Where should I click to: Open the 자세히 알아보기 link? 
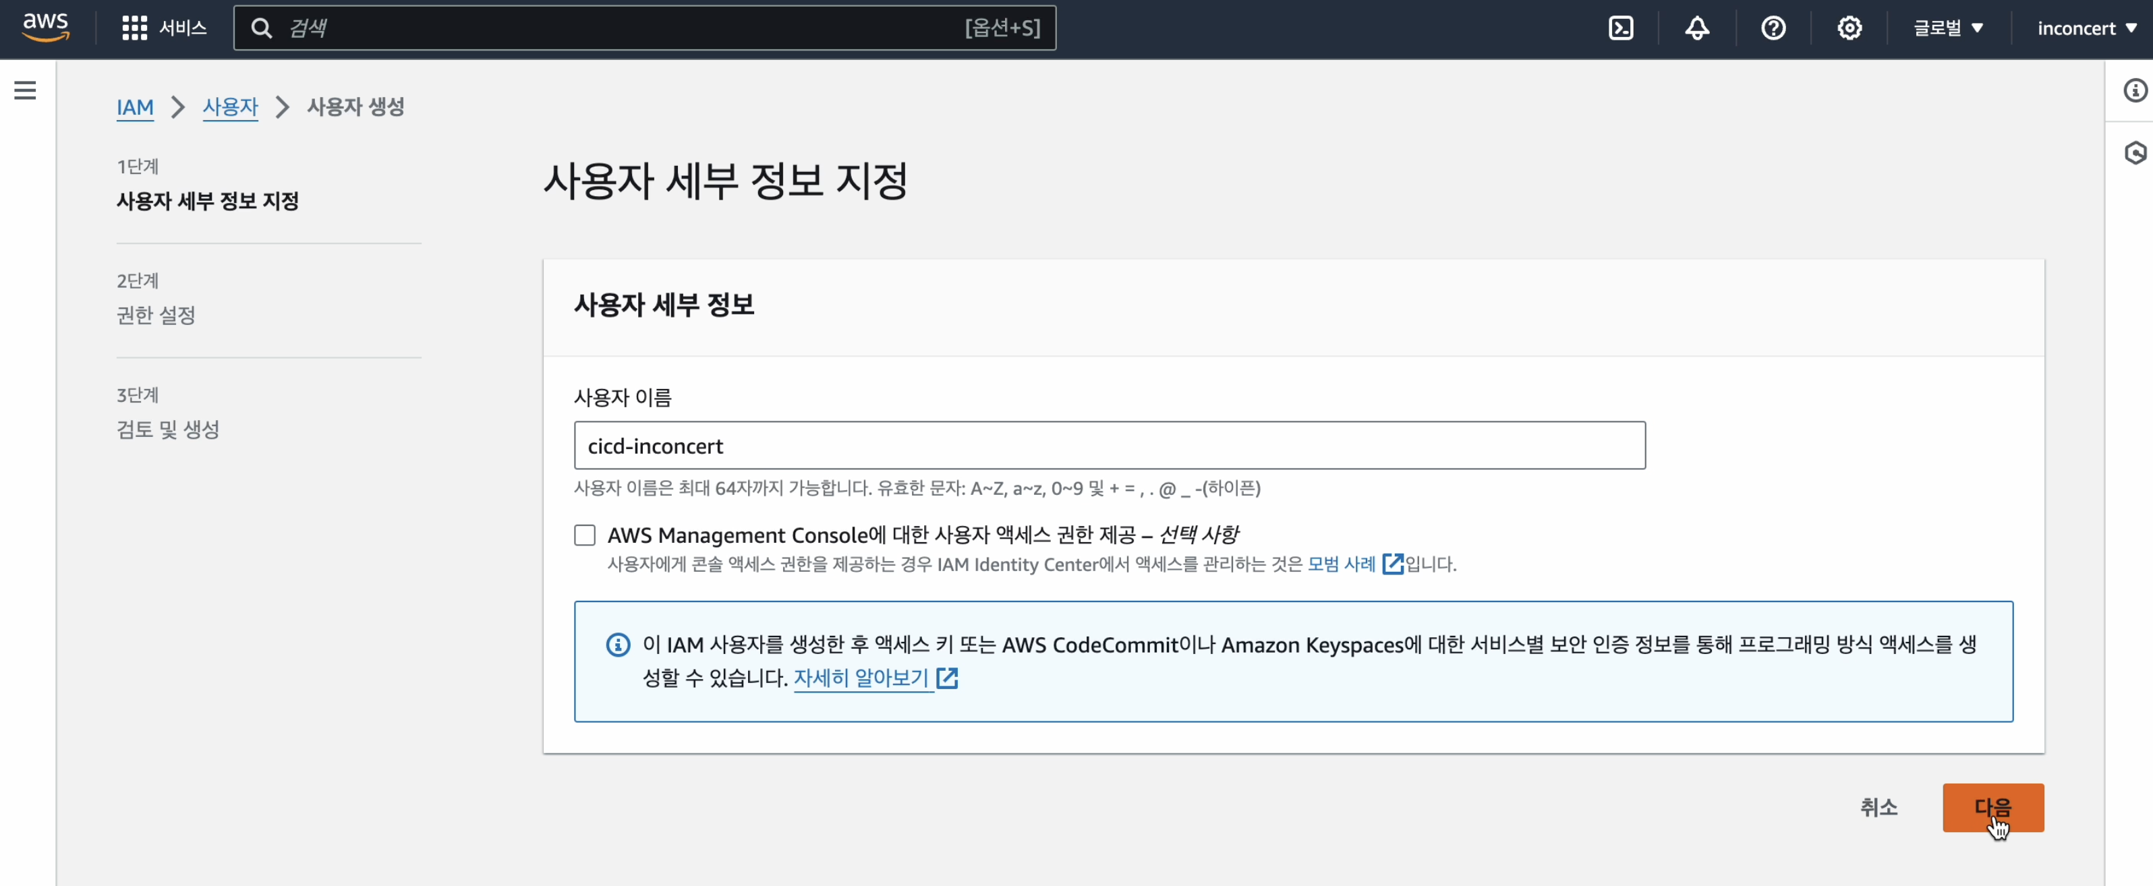[x=861, y=678]
